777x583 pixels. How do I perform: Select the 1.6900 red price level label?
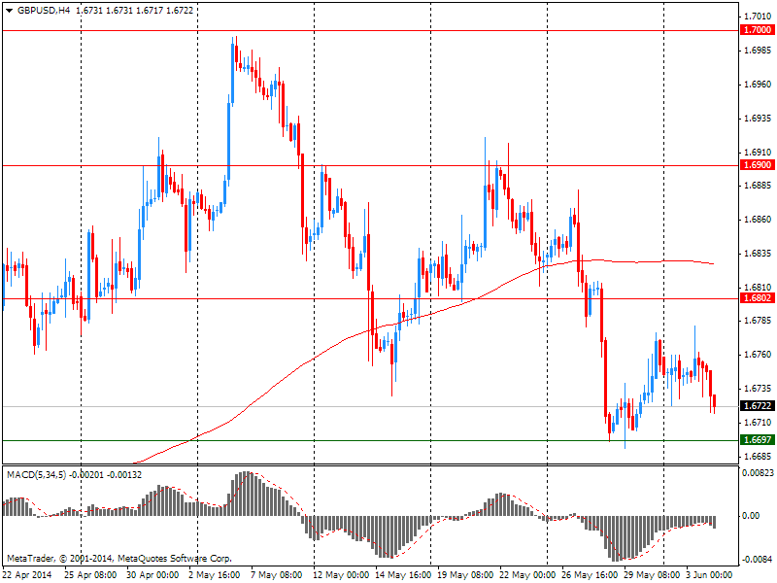pos(757,165)
